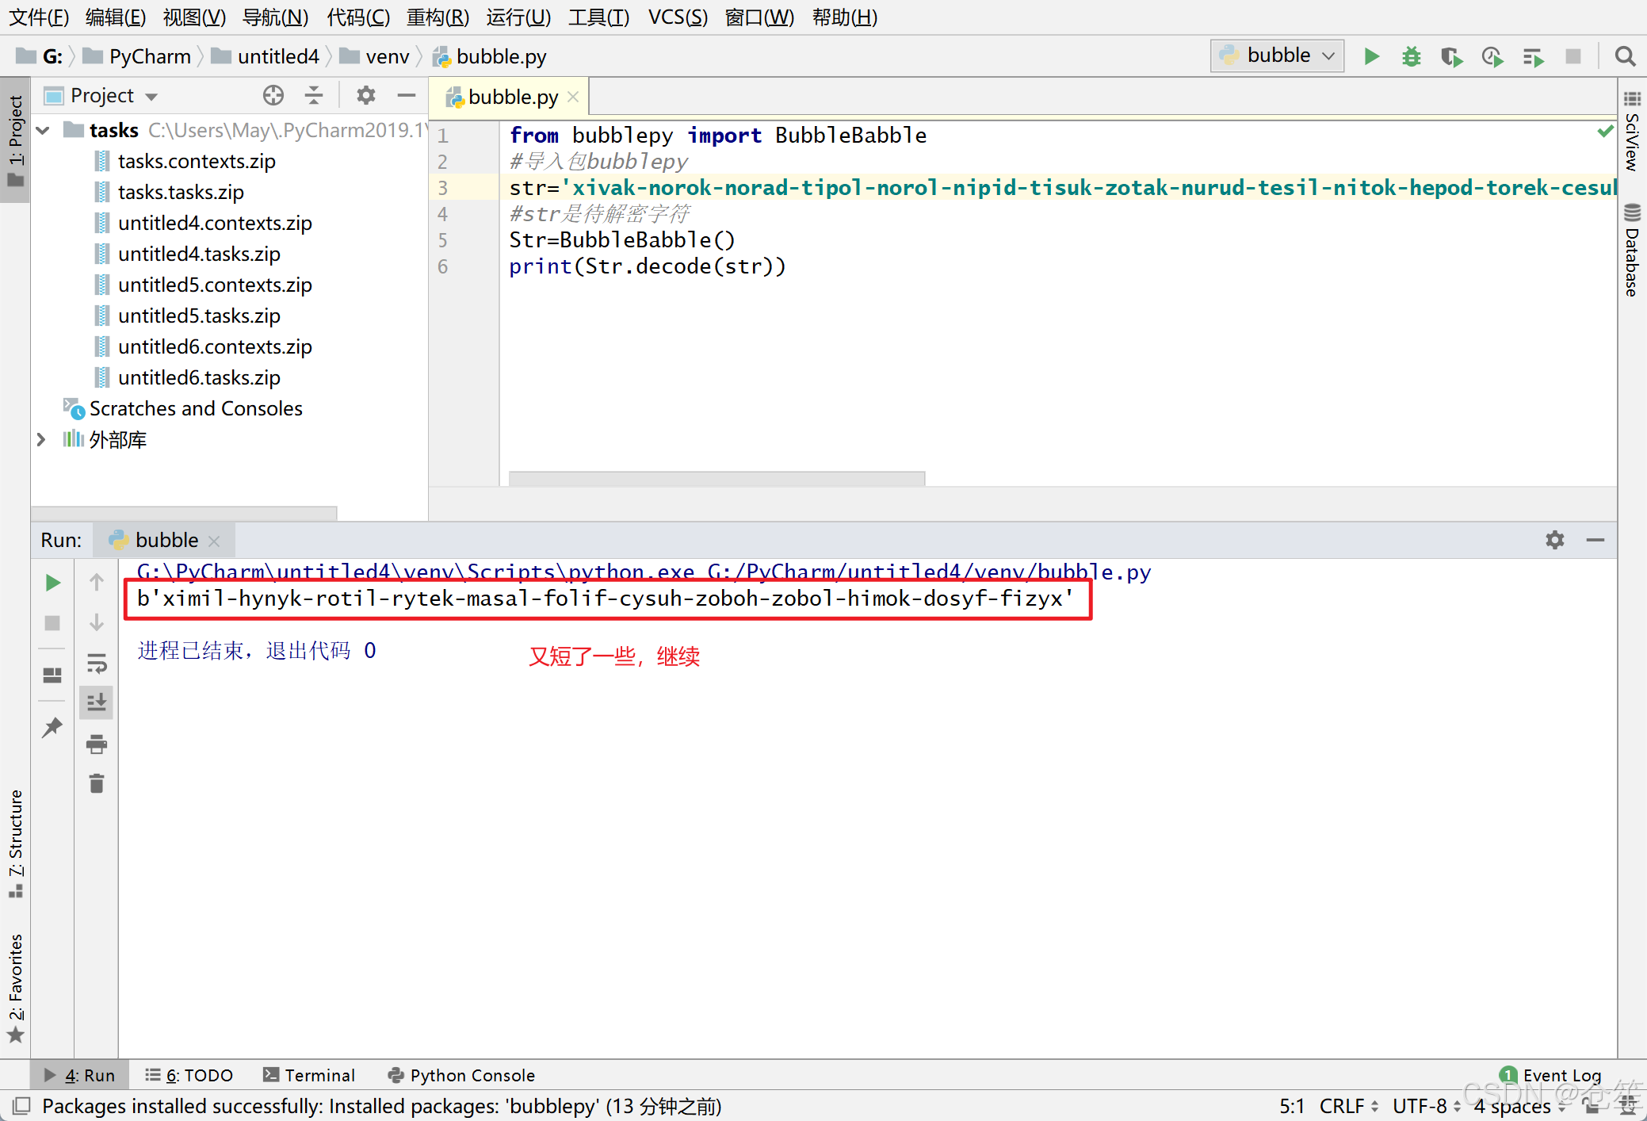The image size is (1647, 1121).
Task: Open the VCS(S) menu
Action: (x=677, y=17)
